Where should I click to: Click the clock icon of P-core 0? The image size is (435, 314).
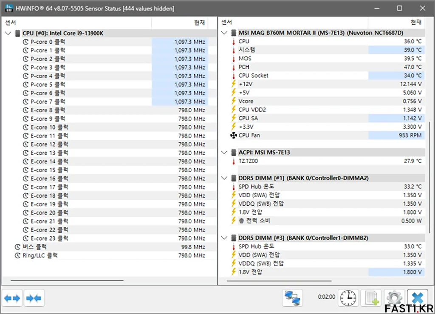25,42
